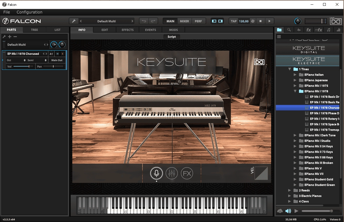Screen dimensions: 344x222
Task: Open the music note events tab
Action: click(329, 30)
